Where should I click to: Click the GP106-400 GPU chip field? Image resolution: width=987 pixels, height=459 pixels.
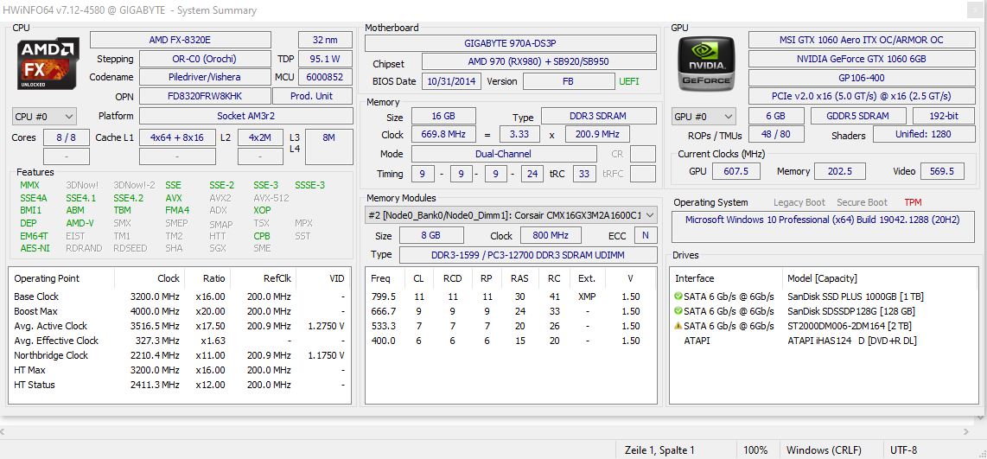pyautogui.click(x=861, y=78)
